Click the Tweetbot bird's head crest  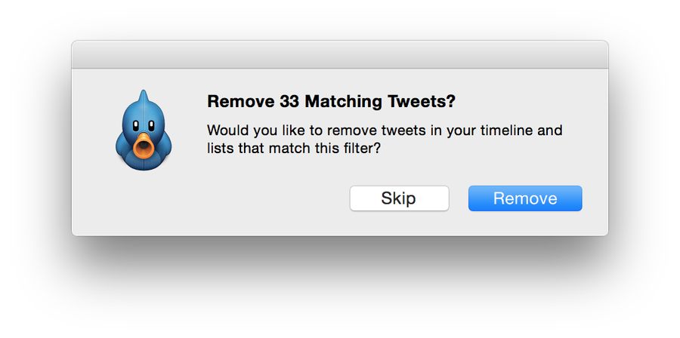click(x=142, y=94)
